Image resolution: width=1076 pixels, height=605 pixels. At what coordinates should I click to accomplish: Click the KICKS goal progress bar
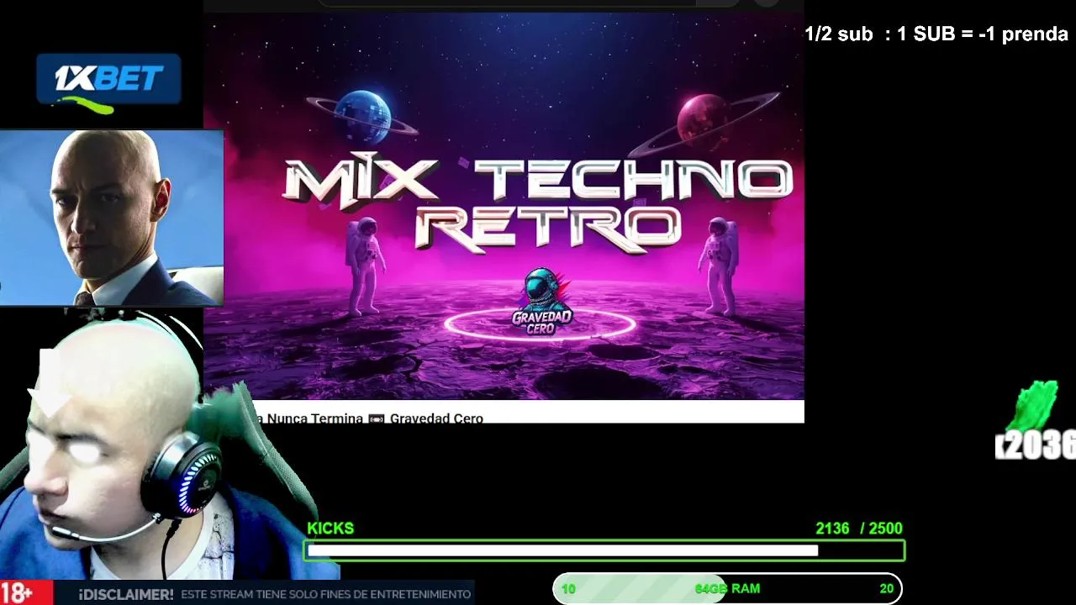[x=604, y=551]
